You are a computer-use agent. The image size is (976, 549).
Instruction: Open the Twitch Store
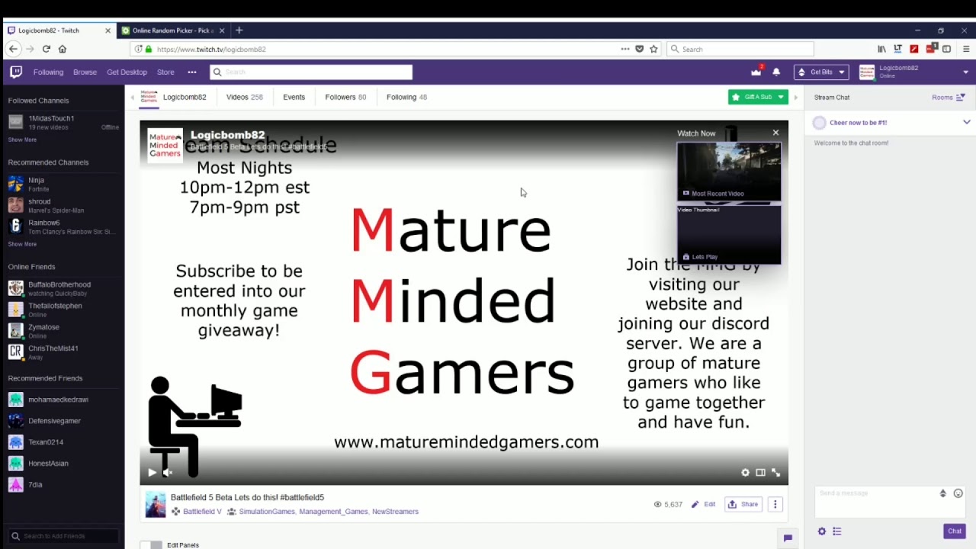(165, 72)
